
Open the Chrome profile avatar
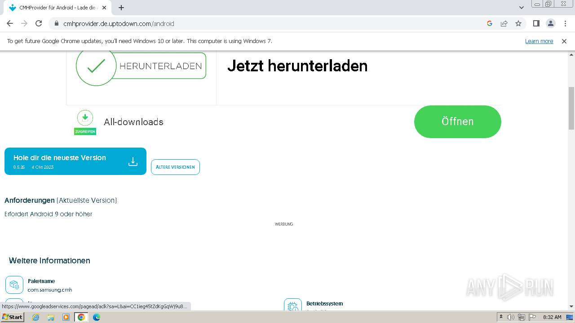tap(550, 23)
